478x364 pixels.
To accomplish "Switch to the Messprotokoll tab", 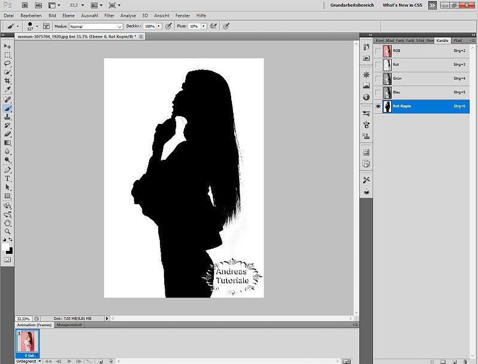I will [x=69, y=325].
